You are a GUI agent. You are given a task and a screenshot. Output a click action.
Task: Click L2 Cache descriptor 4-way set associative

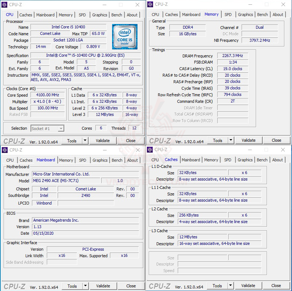219,222
